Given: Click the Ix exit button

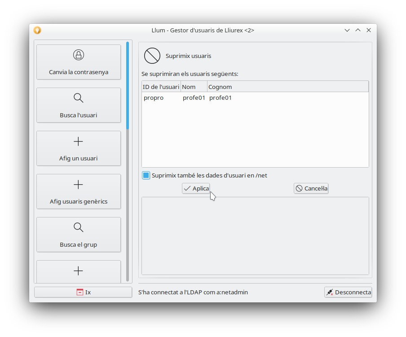Looking at the screenshot, I should click(x=83, y=292).
